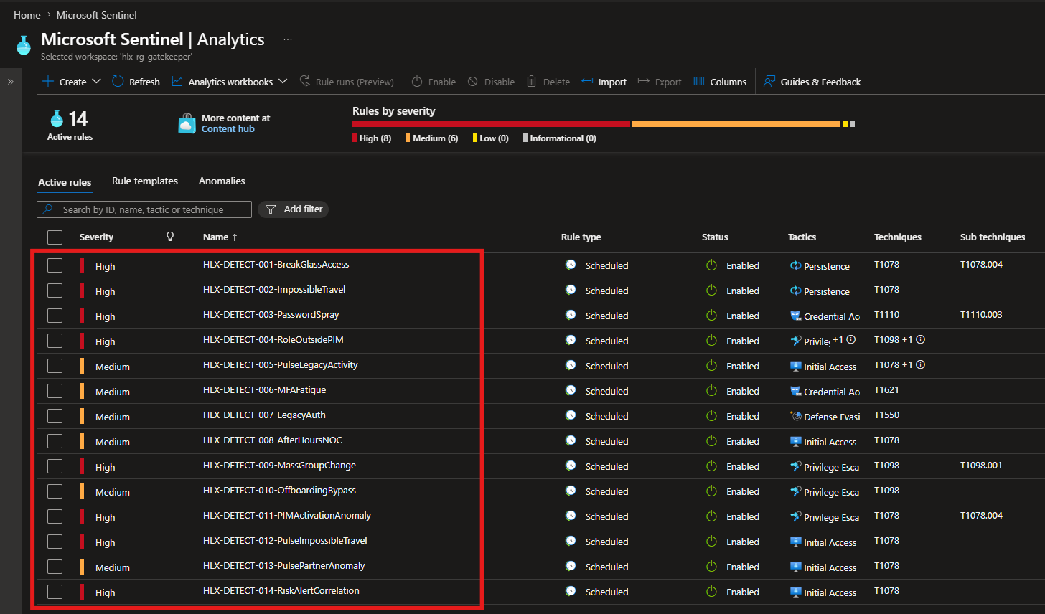Click Enabled power icon for PulsePartnerAnomaly row
This screenshot has width=1045, height=614.
pyautogui.click(x=711, y=567)
